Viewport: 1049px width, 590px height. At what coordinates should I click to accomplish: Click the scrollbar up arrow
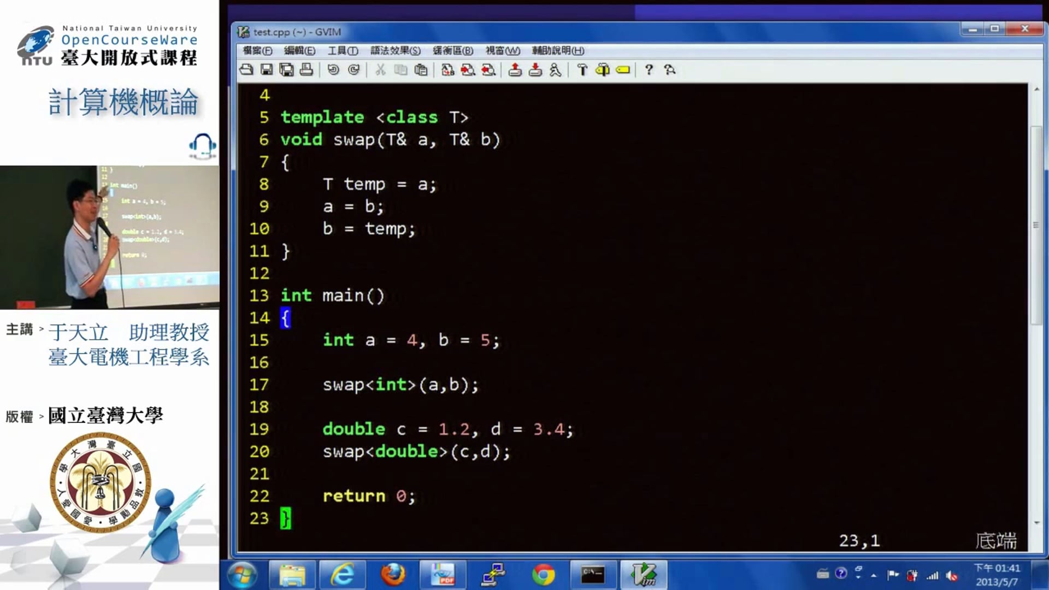coord(1036,89)
